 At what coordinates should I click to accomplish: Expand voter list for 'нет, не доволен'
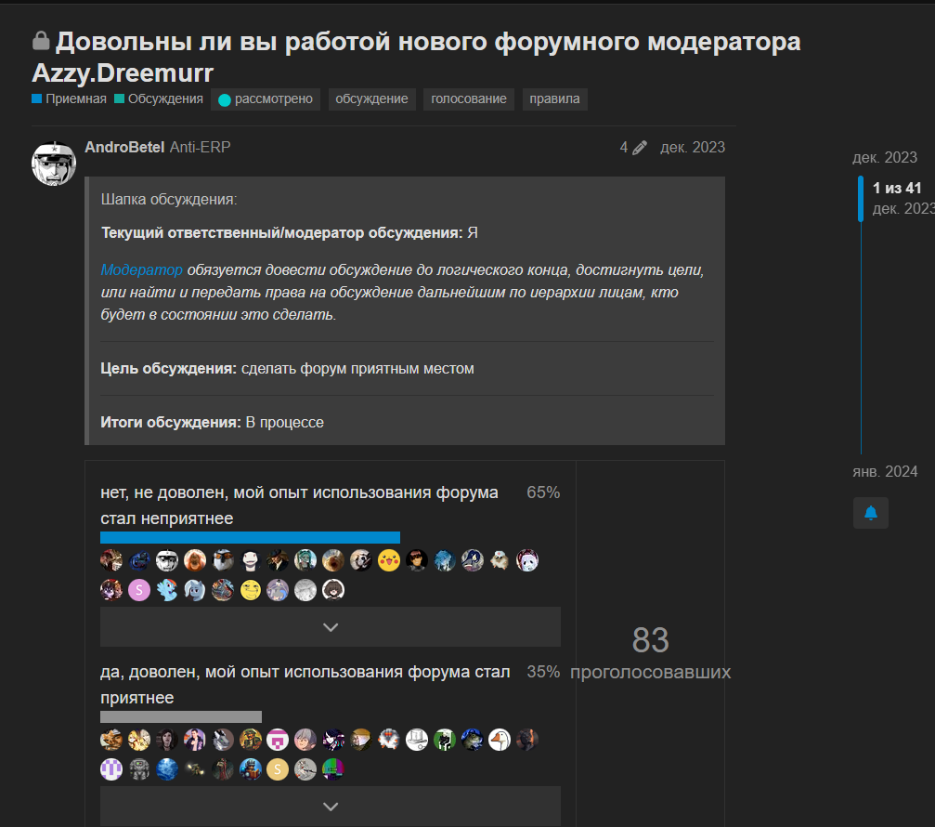click(x=330, y=627)
